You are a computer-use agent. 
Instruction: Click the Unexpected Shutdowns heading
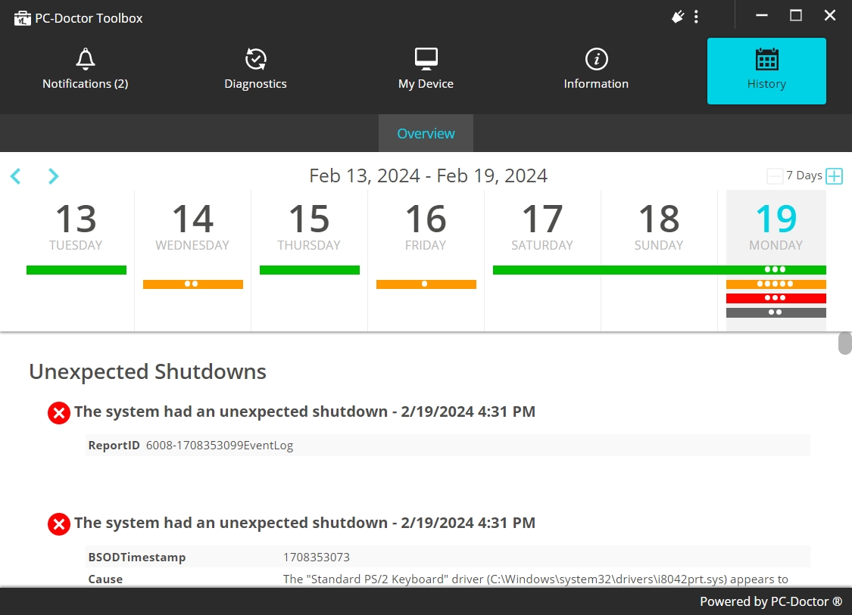pyautogui.click(x=148, y=372)
